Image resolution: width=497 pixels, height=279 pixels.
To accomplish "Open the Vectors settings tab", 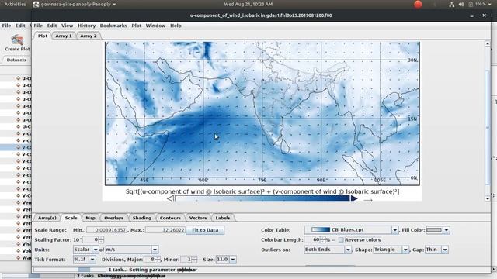I will point(198,218).
